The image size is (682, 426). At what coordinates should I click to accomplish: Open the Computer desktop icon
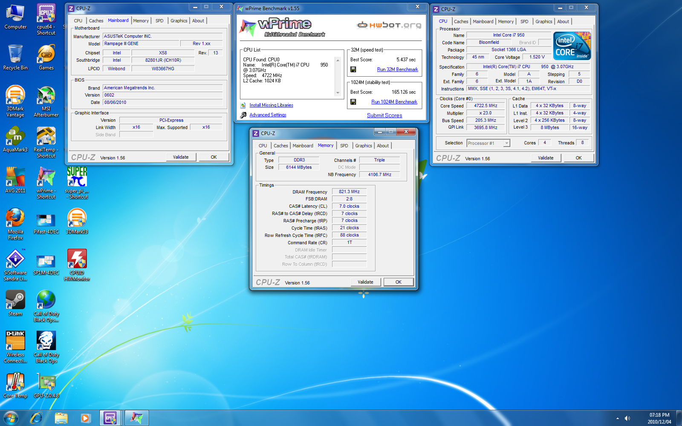click(15, 17)
